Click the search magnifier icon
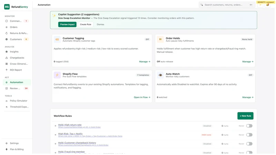276x155 pixels. coord(202,5)
